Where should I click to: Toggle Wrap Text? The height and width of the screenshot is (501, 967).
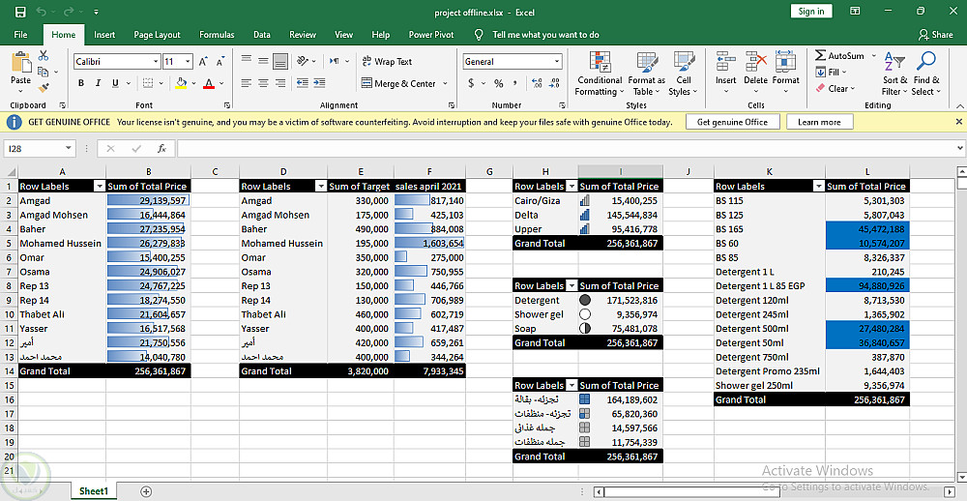point(387,62)
